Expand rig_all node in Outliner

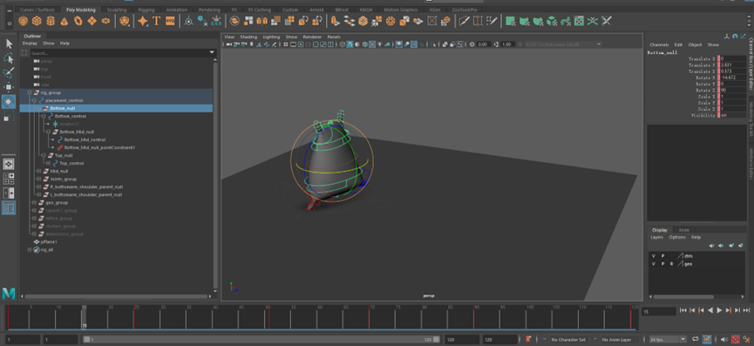coord(30,250)
